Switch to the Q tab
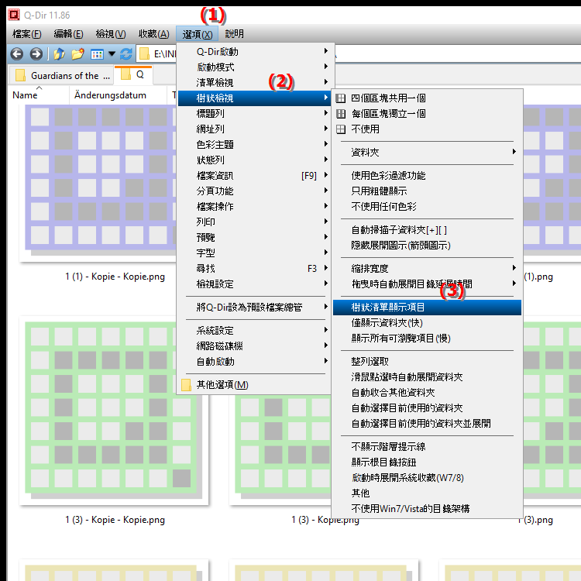The height and width of the screenshot is (581, 581). click(133, 75)
